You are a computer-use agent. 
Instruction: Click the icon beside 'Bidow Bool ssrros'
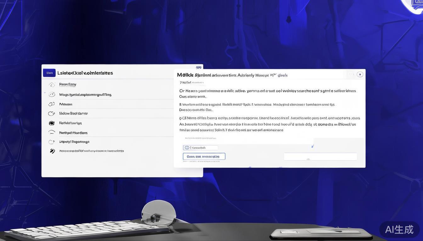point(52,114)
